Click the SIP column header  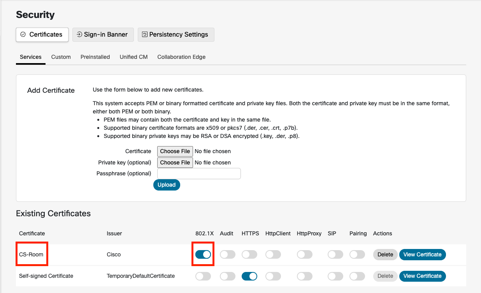(x=332, y=233)
